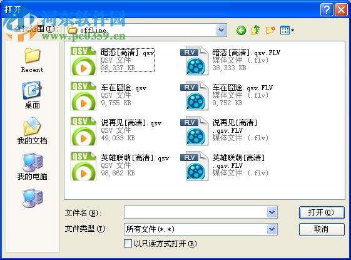Expand the 查找范围 offline folder dropdown

221,30
